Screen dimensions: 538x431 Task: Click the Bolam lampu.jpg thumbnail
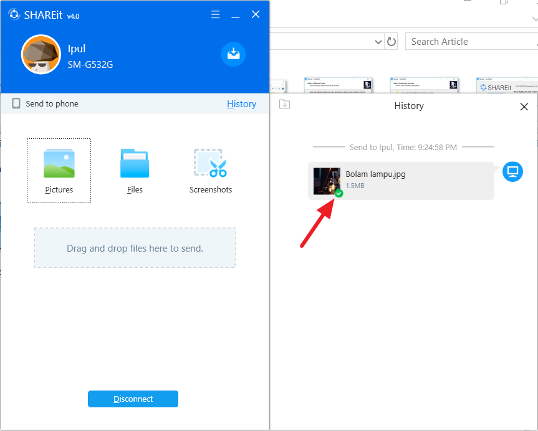tap(327, 181)
